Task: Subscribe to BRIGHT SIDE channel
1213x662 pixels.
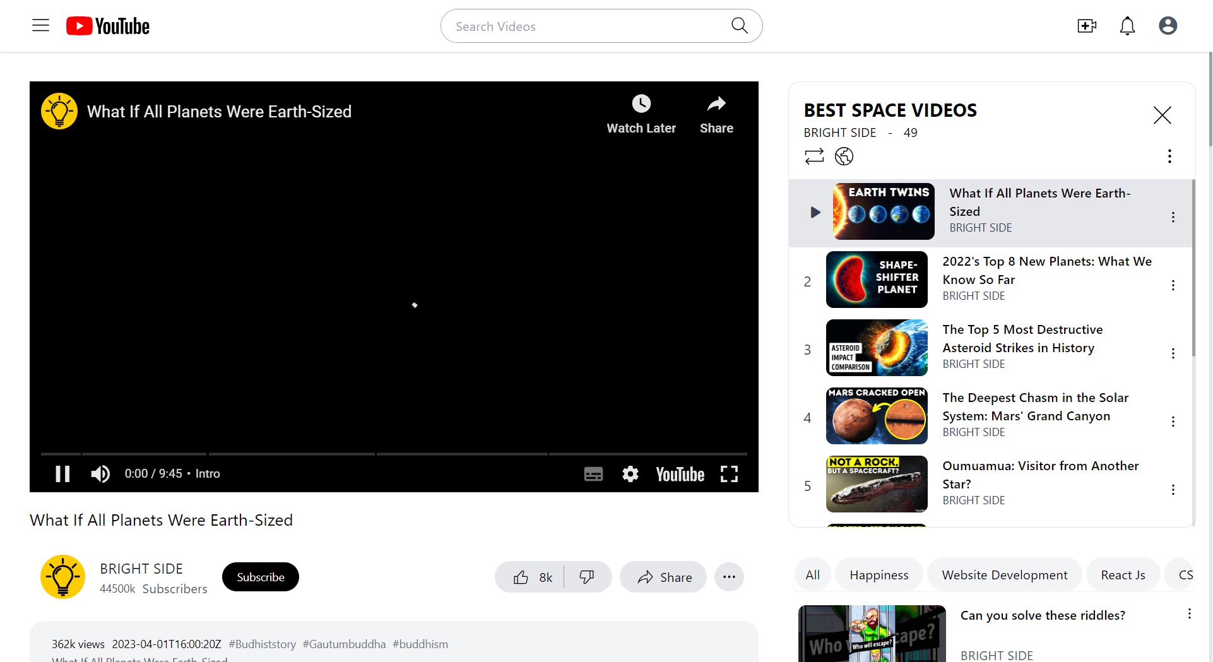Action: pyautogui.click(x=261, y=577)
